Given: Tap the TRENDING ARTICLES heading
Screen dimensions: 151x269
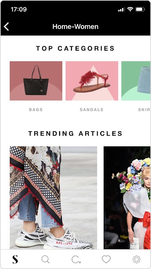Looking at the screenshot, I should [75, 133].
